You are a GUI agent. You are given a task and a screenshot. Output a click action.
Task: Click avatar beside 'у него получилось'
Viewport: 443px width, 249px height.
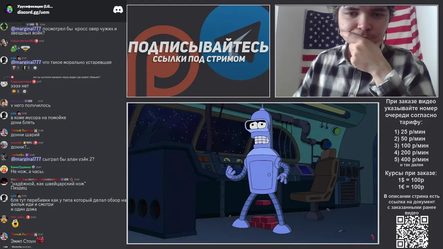coord(4,103)
